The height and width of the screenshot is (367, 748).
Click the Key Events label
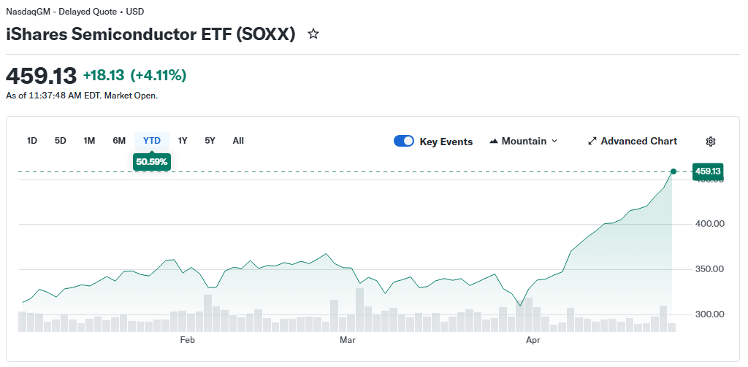coord(446,142)
